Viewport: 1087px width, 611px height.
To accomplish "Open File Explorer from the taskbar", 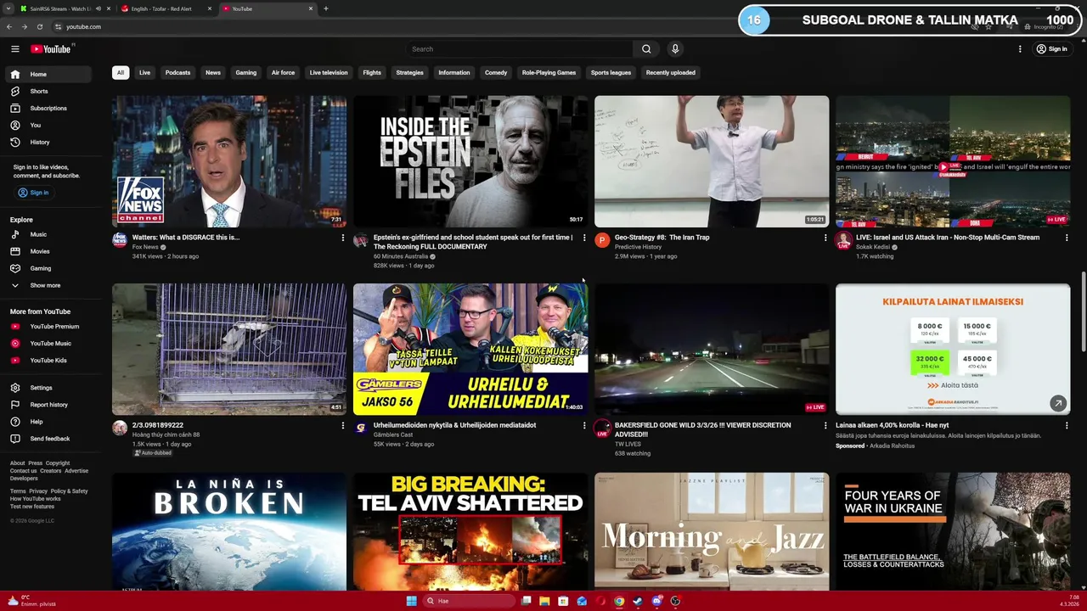I will coord(544,601).
